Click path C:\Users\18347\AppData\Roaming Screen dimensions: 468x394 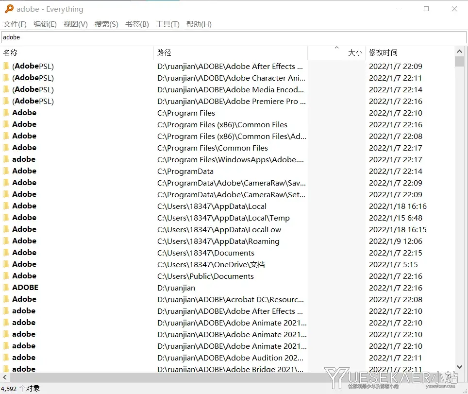(x=218, y=241)
